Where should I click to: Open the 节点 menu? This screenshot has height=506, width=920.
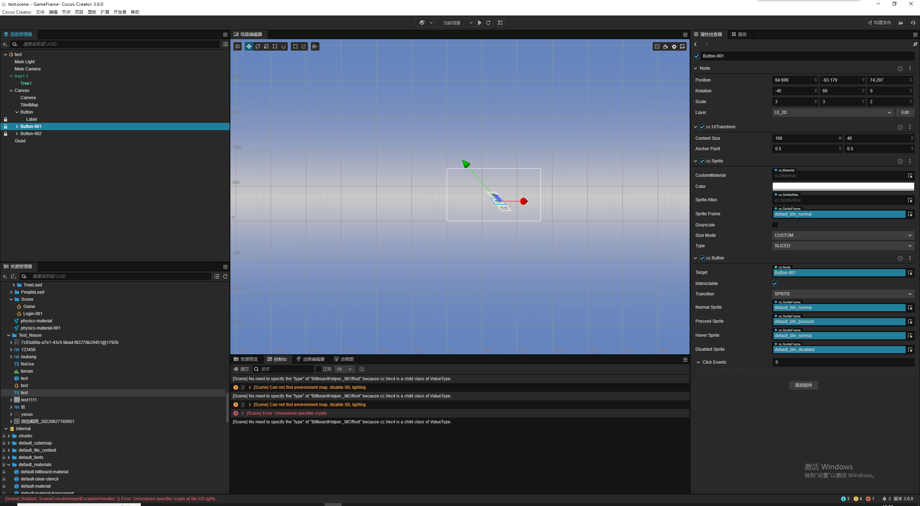point(66,12)
